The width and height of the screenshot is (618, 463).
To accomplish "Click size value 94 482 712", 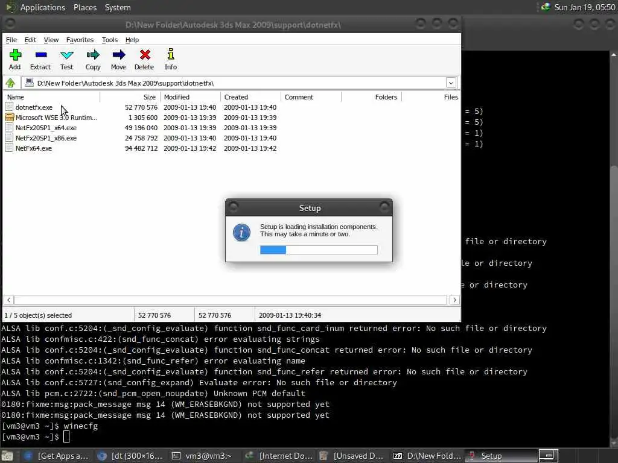I will click(141, 148).
